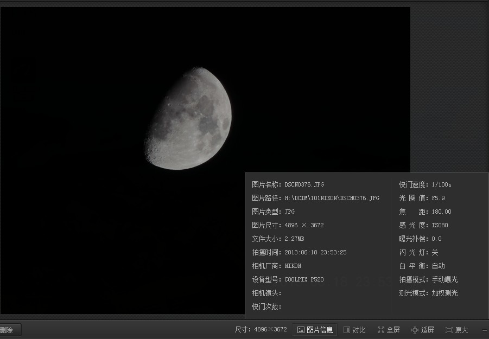Fit image with 适屏 button
Image resolution: width=489 pixels, height=339 pixels.
pos(423,330)
